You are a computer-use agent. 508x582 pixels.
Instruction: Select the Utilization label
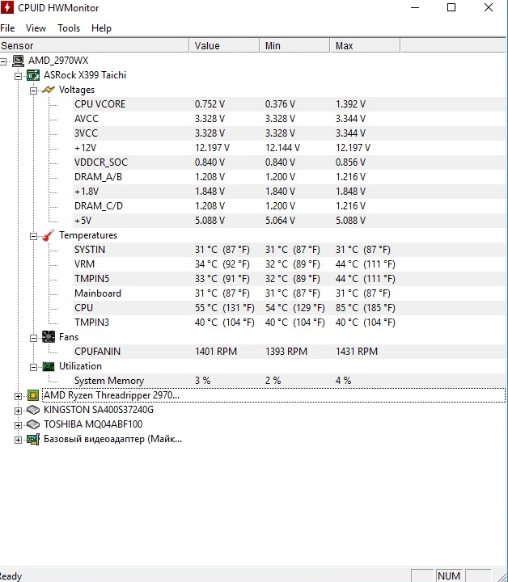pos(80,366)
